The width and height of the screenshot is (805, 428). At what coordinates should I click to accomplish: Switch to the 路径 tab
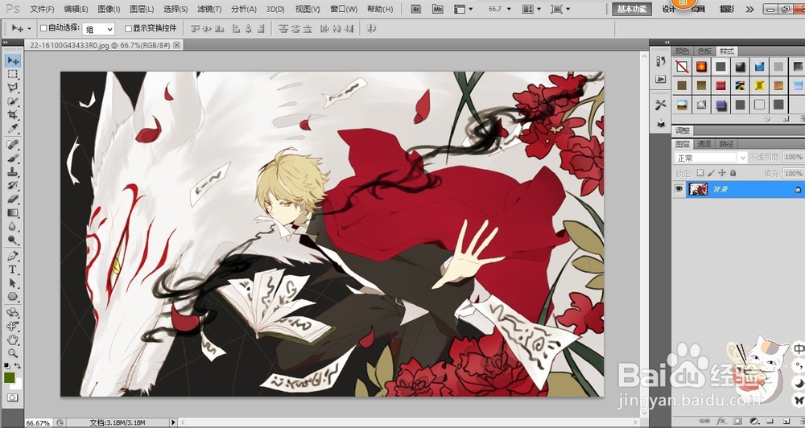(x=726, y=144)
